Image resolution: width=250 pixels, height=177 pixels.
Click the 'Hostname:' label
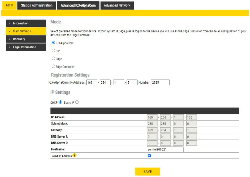[58, 149]
